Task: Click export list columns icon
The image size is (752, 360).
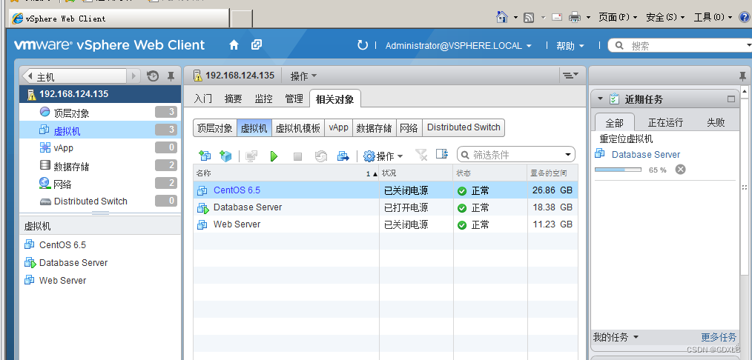Action: [442, 154]
